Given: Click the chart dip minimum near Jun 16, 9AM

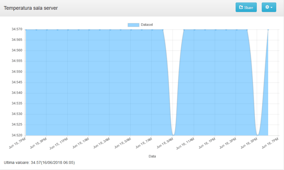Looking at the screenshot, I should click(173, 135).
